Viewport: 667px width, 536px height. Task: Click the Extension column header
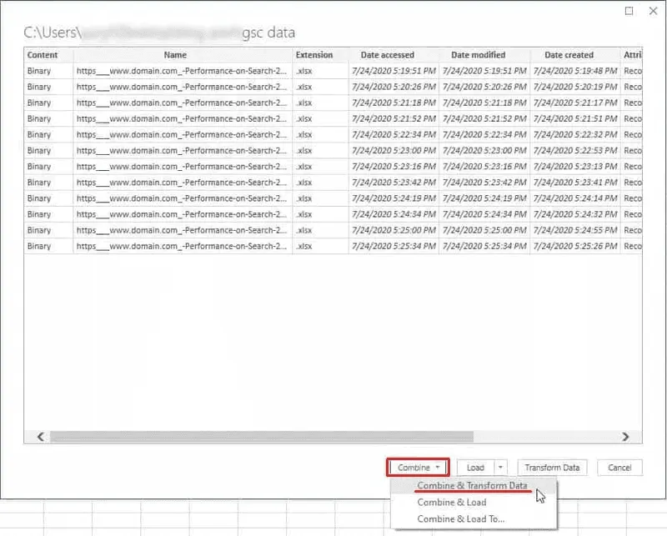click(313, 55)
